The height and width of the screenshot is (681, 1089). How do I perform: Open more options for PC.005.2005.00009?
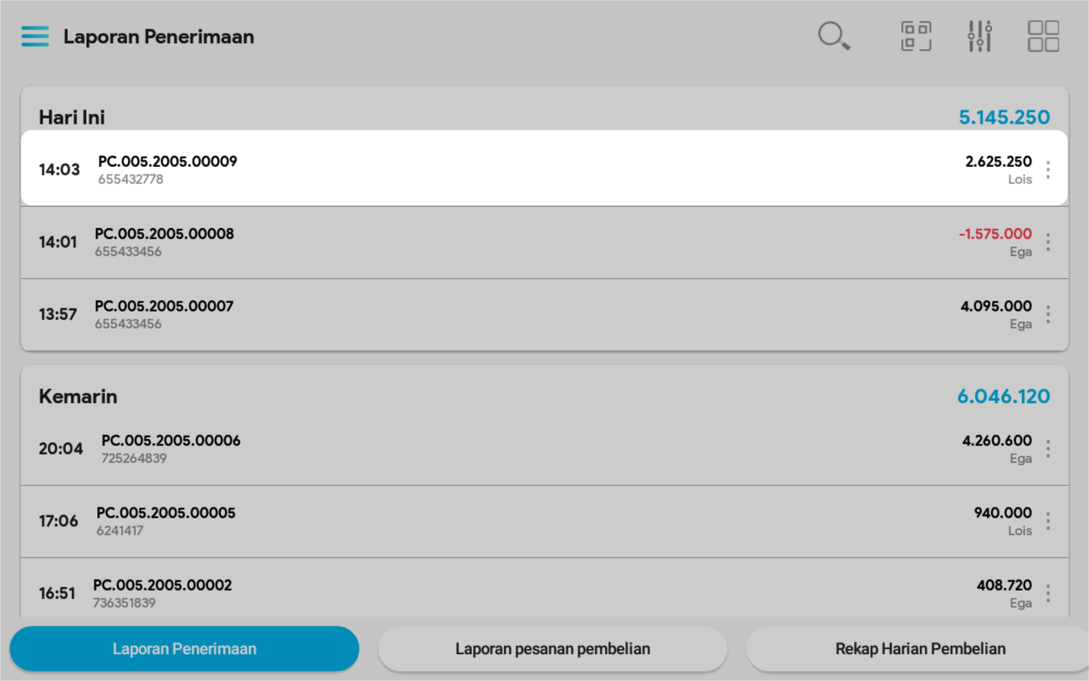(1048, 170)
